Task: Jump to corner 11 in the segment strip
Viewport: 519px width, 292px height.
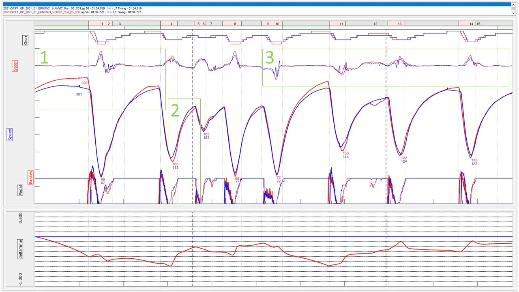Action: (x=341, y=24)
